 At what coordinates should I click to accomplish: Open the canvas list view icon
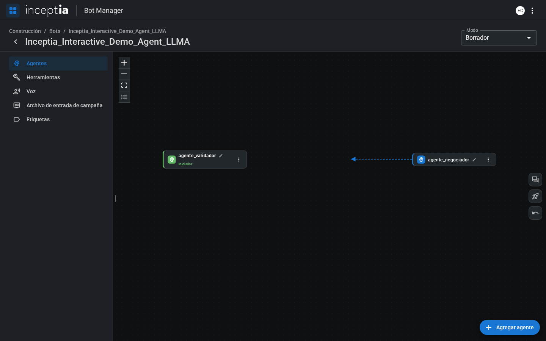pos(124,97)
